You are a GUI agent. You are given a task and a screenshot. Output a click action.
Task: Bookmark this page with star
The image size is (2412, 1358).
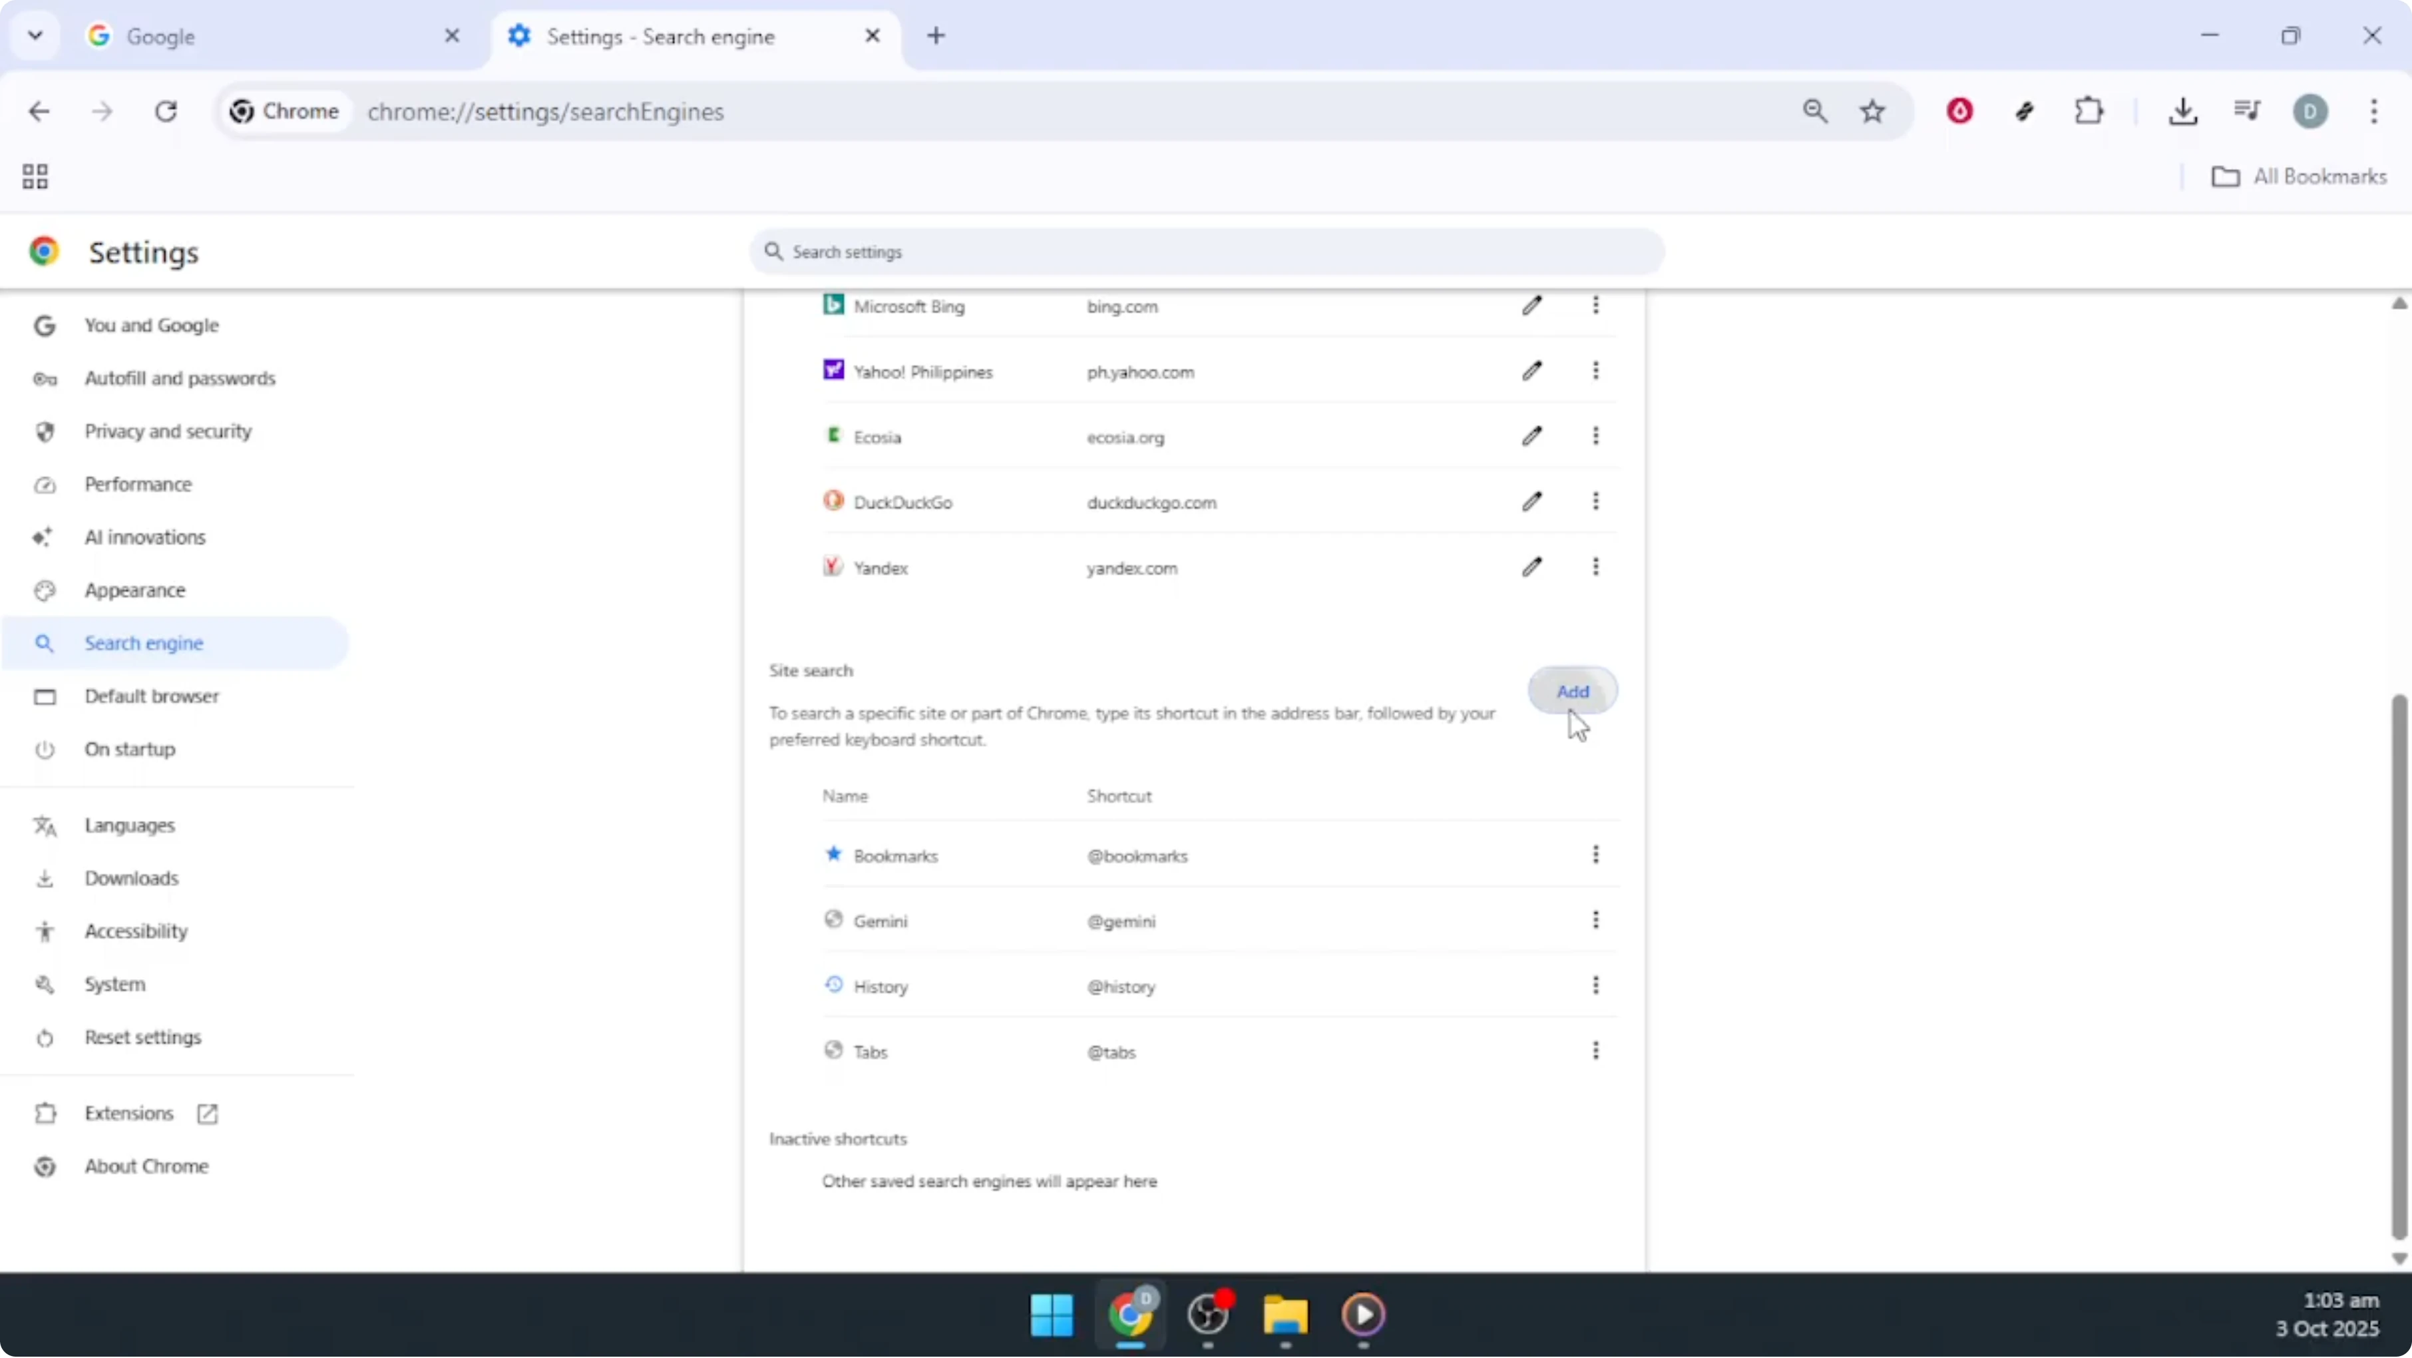click(x=1872, y=111)
